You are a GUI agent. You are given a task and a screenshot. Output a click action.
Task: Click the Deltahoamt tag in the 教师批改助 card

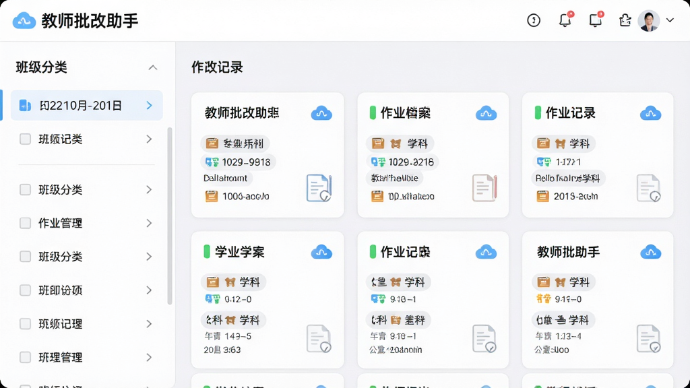(225, 178)
